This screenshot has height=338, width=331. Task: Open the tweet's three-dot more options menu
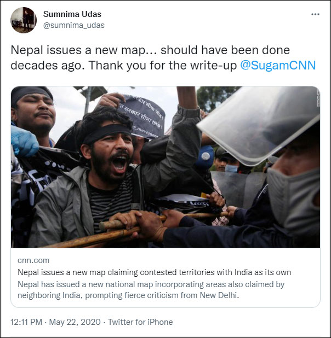click(x=315, y=14)
